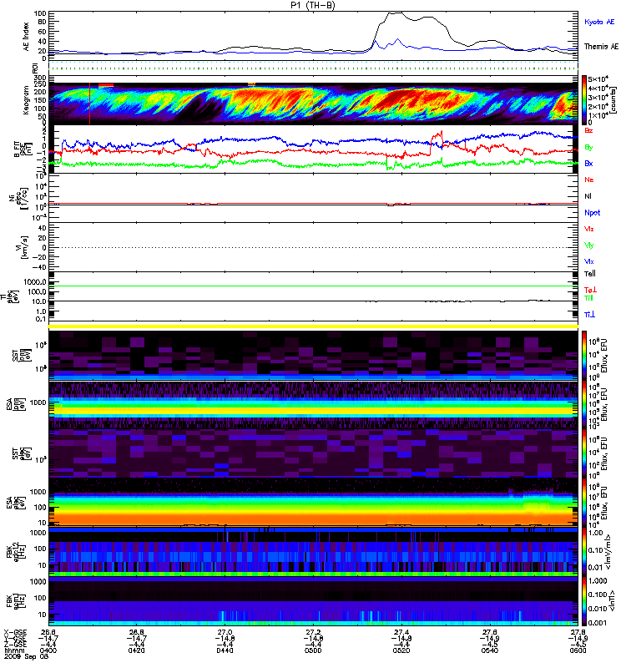Click the 27.8 X-GSE position value

578,632
